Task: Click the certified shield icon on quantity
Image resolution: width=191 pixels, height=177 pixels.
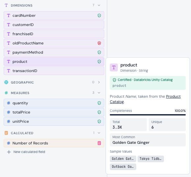Action: [x=99, y=103]
